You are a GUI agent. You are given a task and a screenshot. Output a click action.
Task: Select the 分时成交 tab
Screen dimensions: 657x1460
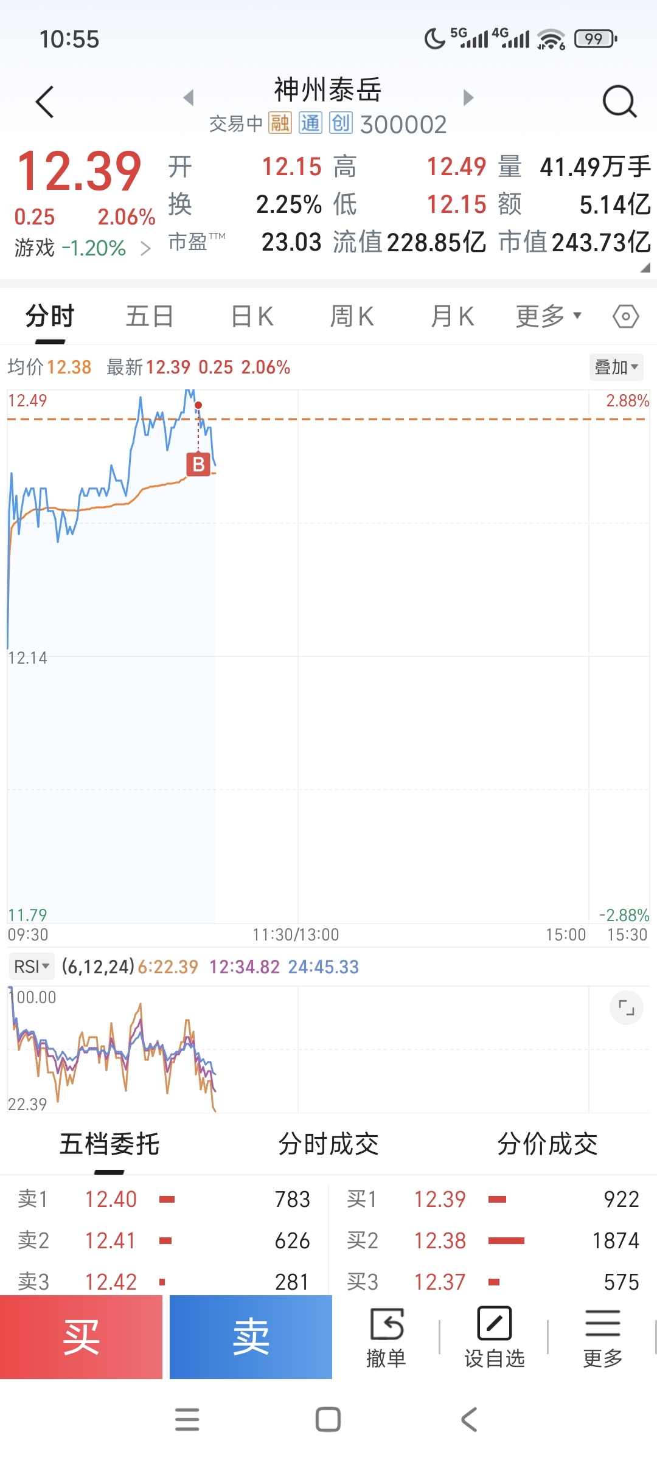click(328, 1144)
